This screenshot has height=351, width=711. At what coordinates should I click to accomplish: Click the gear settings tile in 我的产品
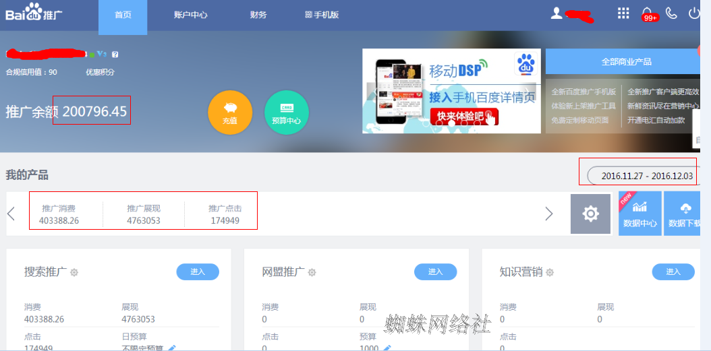pos(590,214)
